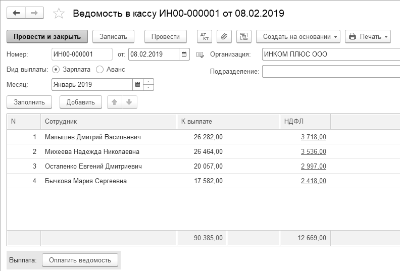Open the Создать на основании dropdown
This screenshot has width=400, height=271.
point(298,36)
